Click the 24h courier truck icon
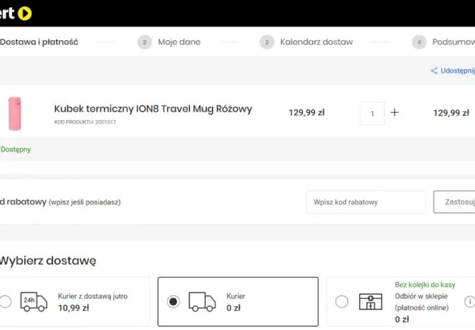This screenshot has height=330, width=475. [x=34, y=302]
